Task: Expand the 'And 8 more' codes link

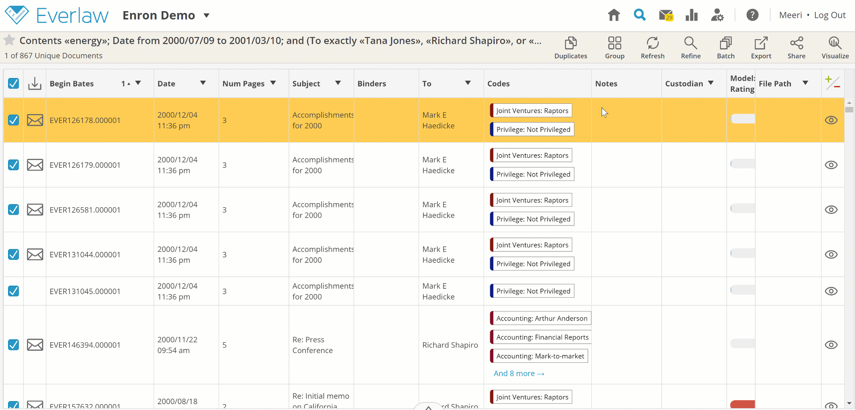Action: click(x=519, y=373)
